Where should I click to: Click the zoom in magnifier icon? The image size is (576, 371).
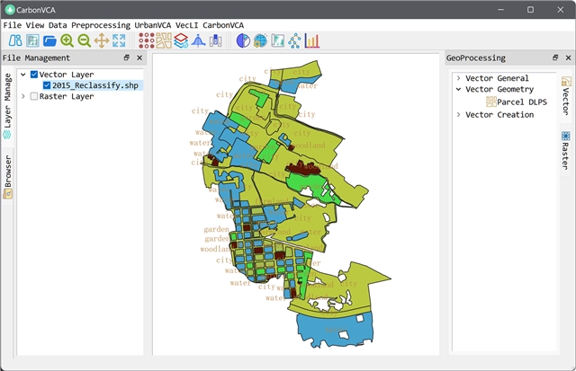click(67, 40)
